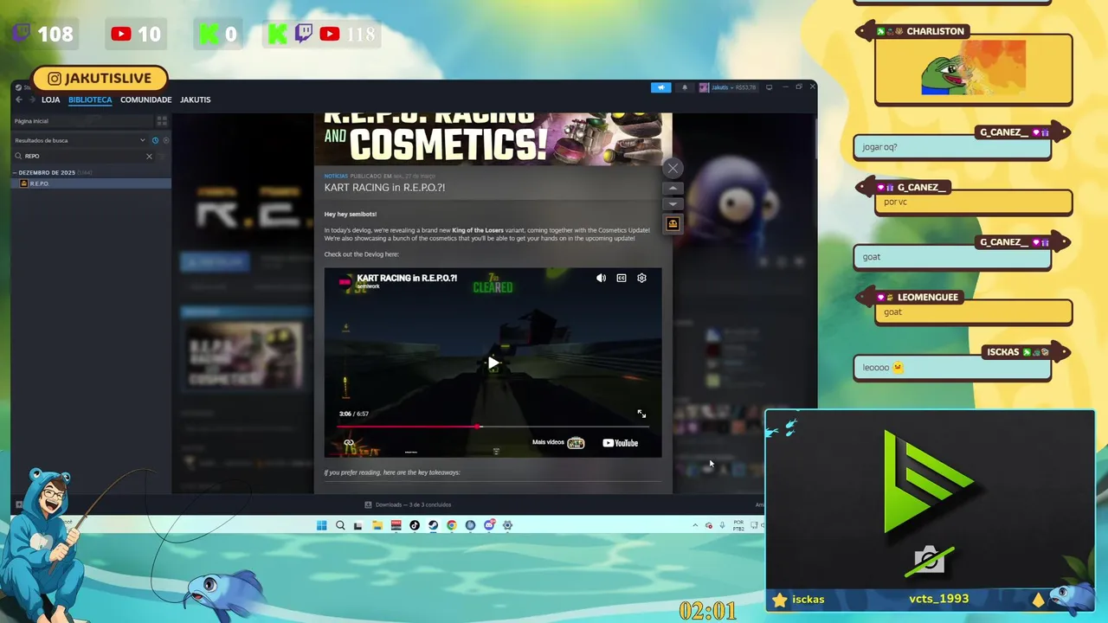
Task: Mute the embedded video volume
Action: click(x=601, y=278)
